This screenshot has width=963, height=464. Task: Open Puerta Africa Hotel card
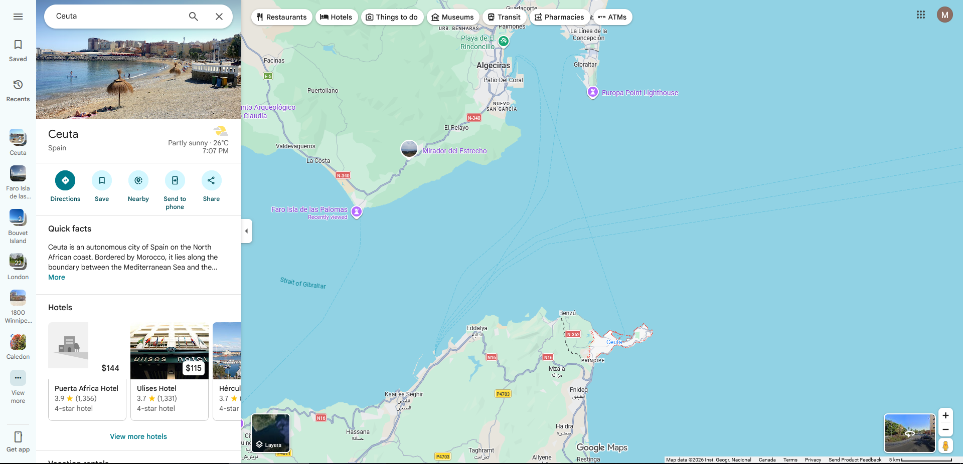(87, 371)
